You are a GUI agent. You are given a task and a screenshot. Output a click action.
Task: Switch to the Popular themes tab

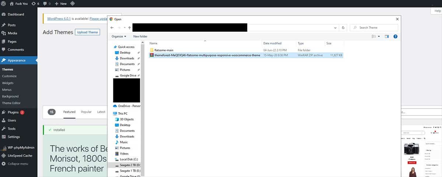point(86,112)
